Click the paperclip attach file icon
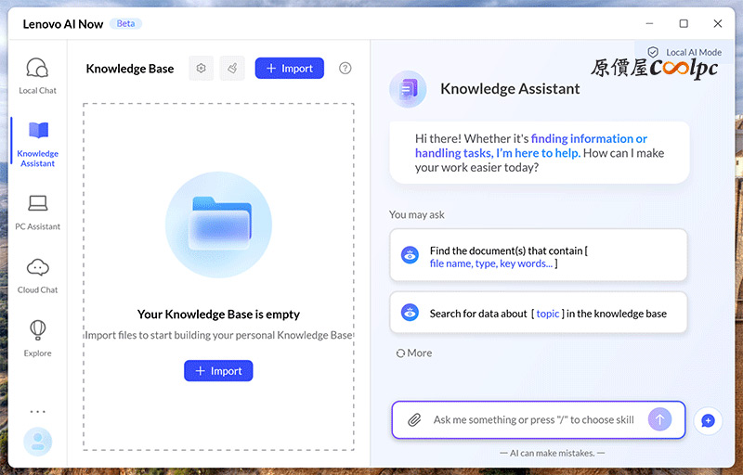Viewport: 743px width, 475px height. 414,420
